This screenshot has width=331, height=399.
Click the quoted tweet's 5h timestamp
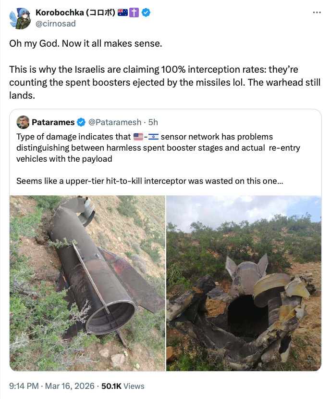point(154,122)
